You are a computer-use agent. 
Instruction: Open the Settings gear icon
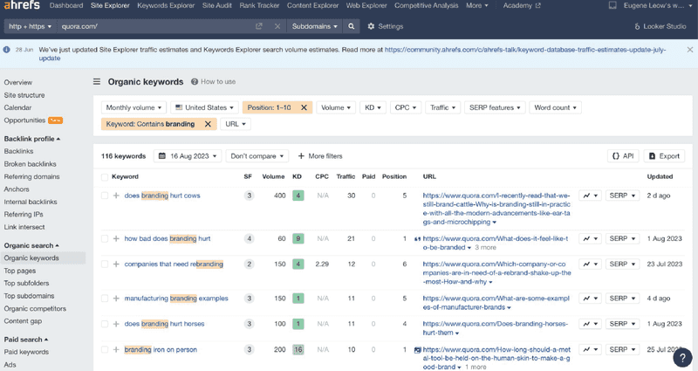coord(371,26)
